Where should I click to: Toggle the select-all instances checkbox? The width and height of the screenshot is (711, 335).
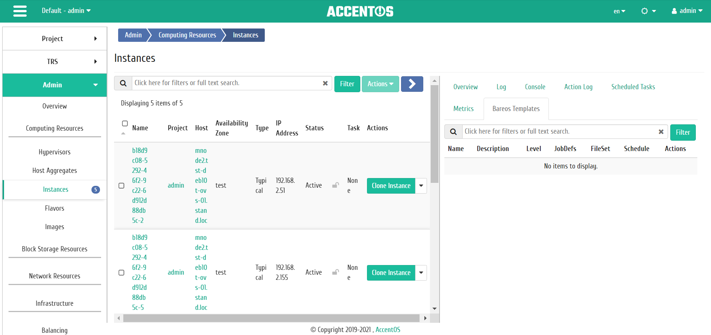[x=125, y=123]
